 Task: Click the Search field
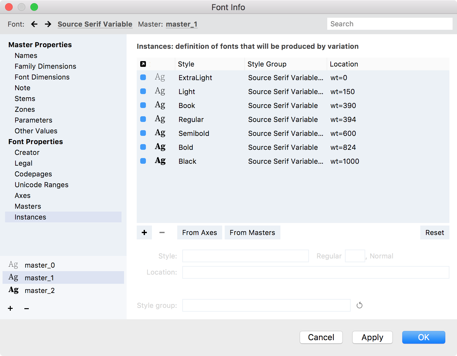390,24
